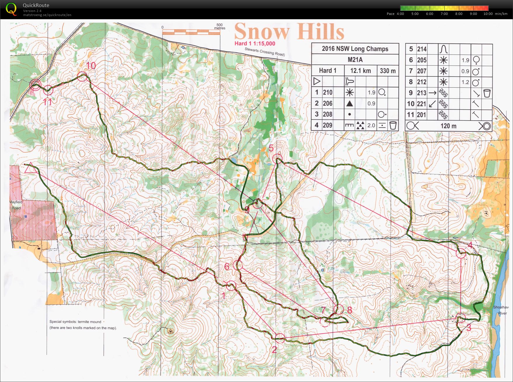Viewport: 513px width, 382px height.
Task: Click control code 210 in description table
Action: click(x=327, y=92)
